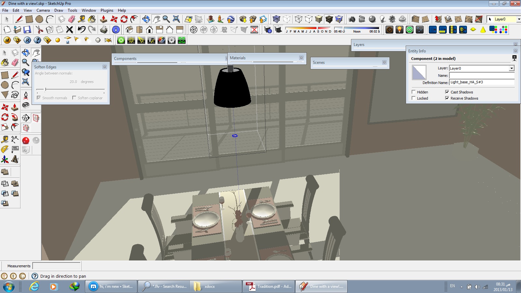Select the Orbit tool in top toolbar
This screenshot has height=293, width=521.
(x=146, y=19)
